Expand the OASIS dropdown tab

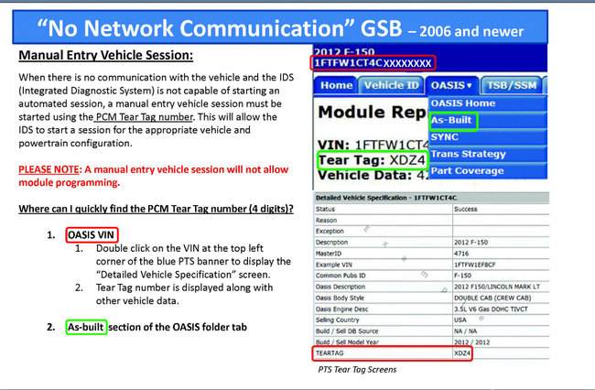pos(451,85)
